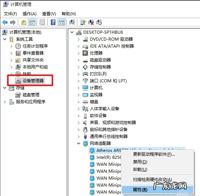The width and height of the screenshot is (200, 196).
Task: Collapse the DESKTOP-SP1HBU6 root node
Action: [72, 32]
